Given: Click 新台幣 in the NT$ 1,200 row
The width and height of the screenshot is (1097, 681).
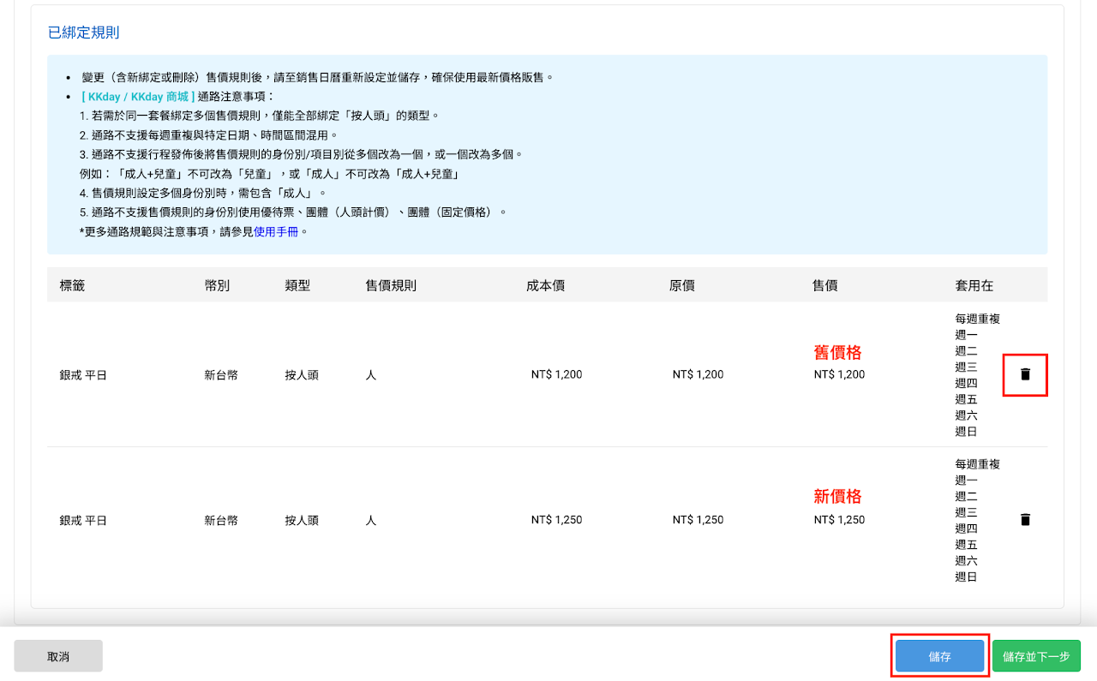Looking at the screenshot, I should pos(221,375).
